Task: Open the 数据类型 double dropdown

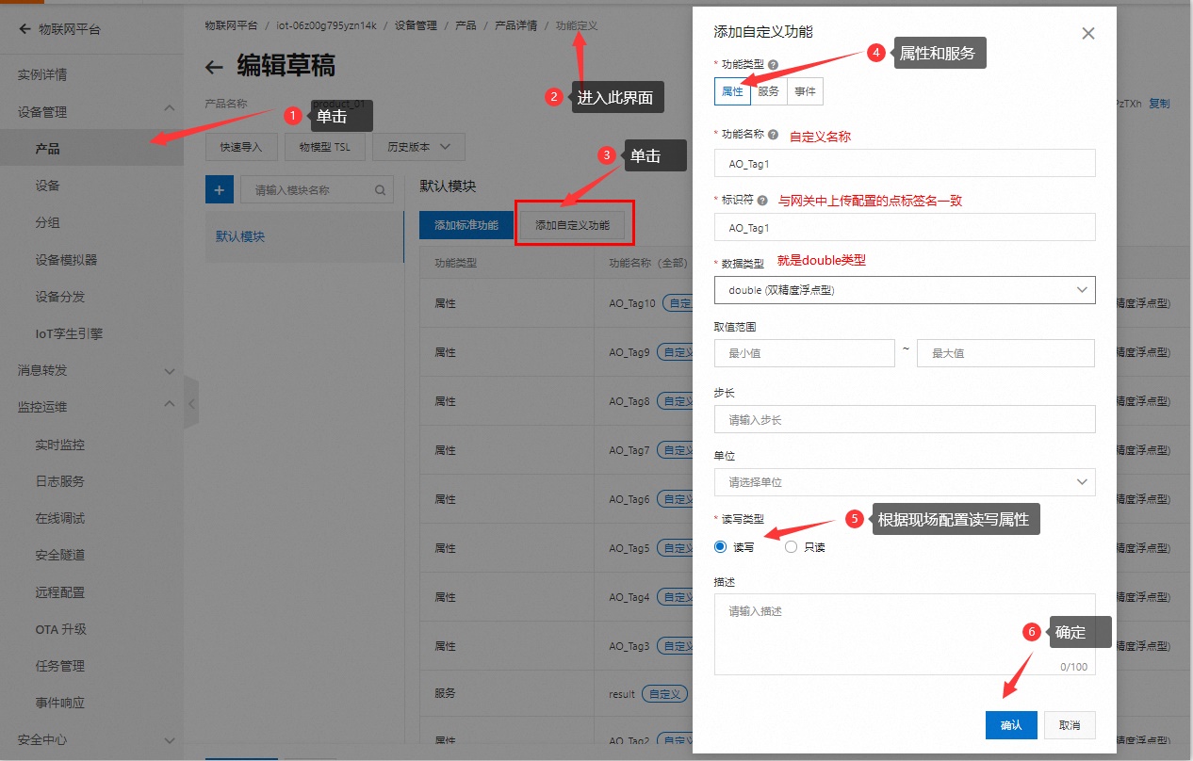Action: click(905, 290)
